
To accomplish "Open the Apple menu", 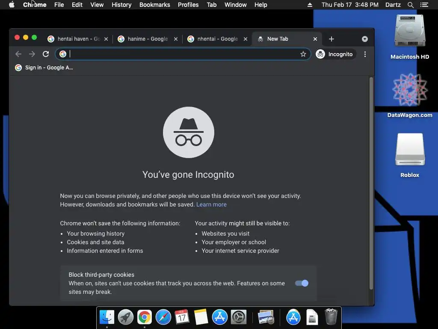I will (12, 5).
